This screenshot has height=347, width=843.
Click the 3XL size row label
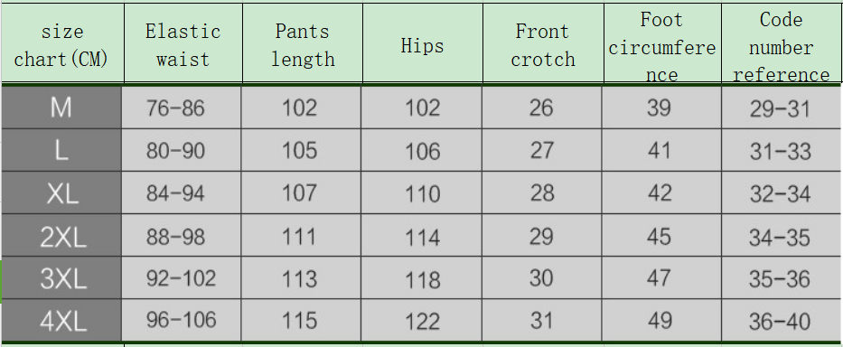pos(61,277)
